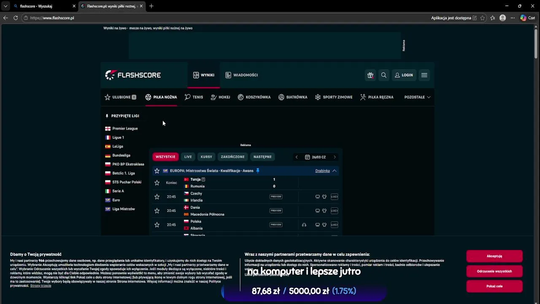Click Odrzucenie wszystkich button
This screenshot has width=540, height=304.
tap(494, 271)
